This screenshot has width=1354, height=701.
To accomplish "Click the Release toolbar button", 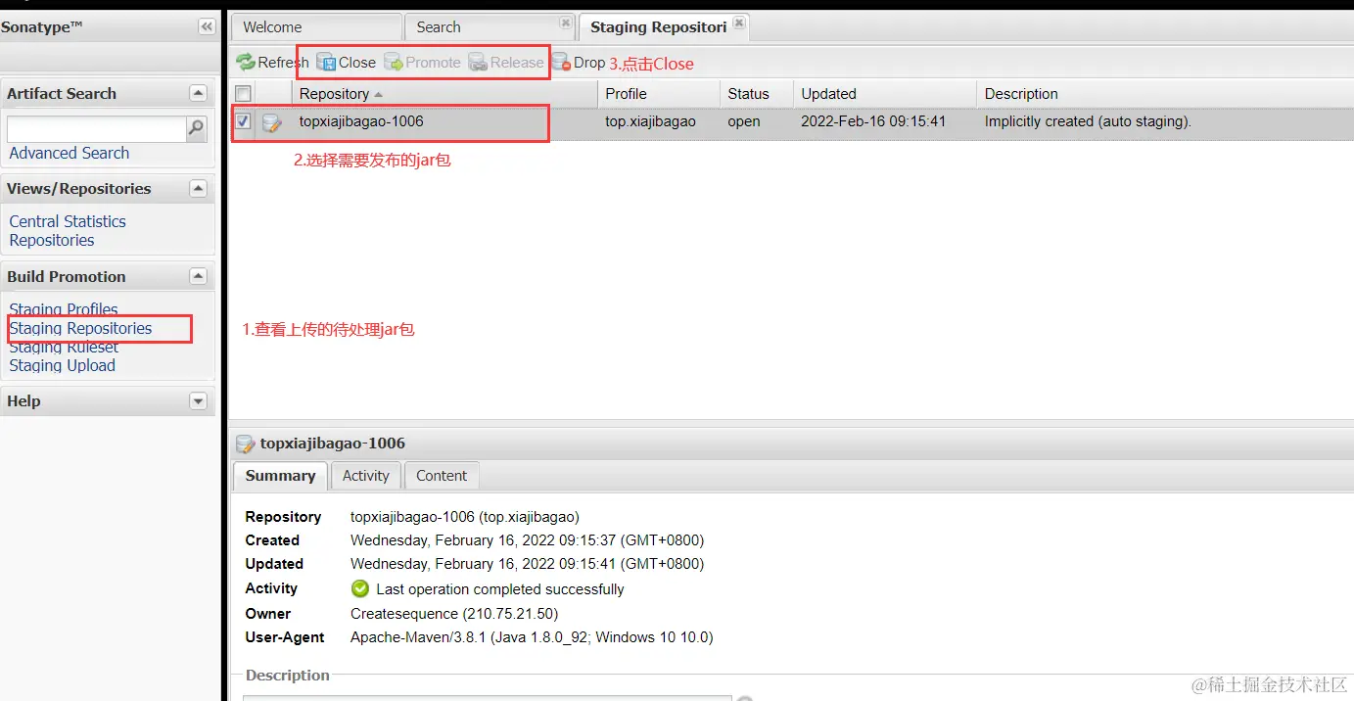I will click(506, 63).
